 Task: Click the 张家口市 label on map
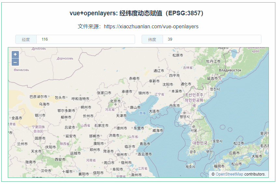pos(104,93)
